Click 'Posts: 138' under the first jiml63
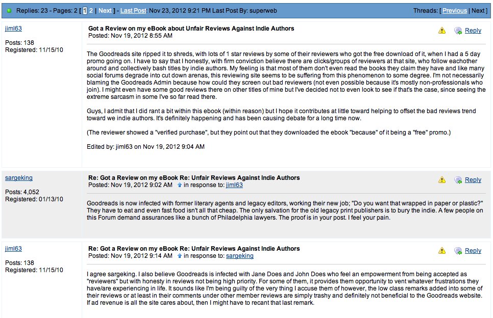The width and height of the screenshot is (493, 318). coord(19,43)
